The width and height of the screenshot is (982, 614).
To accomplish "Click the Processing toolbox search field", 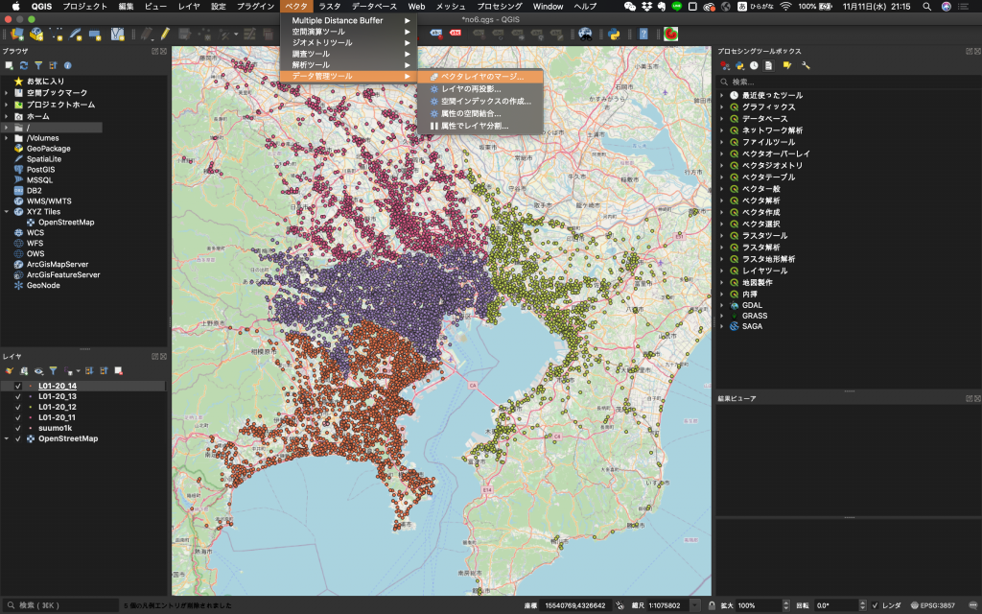I will [x=848, y=83].
